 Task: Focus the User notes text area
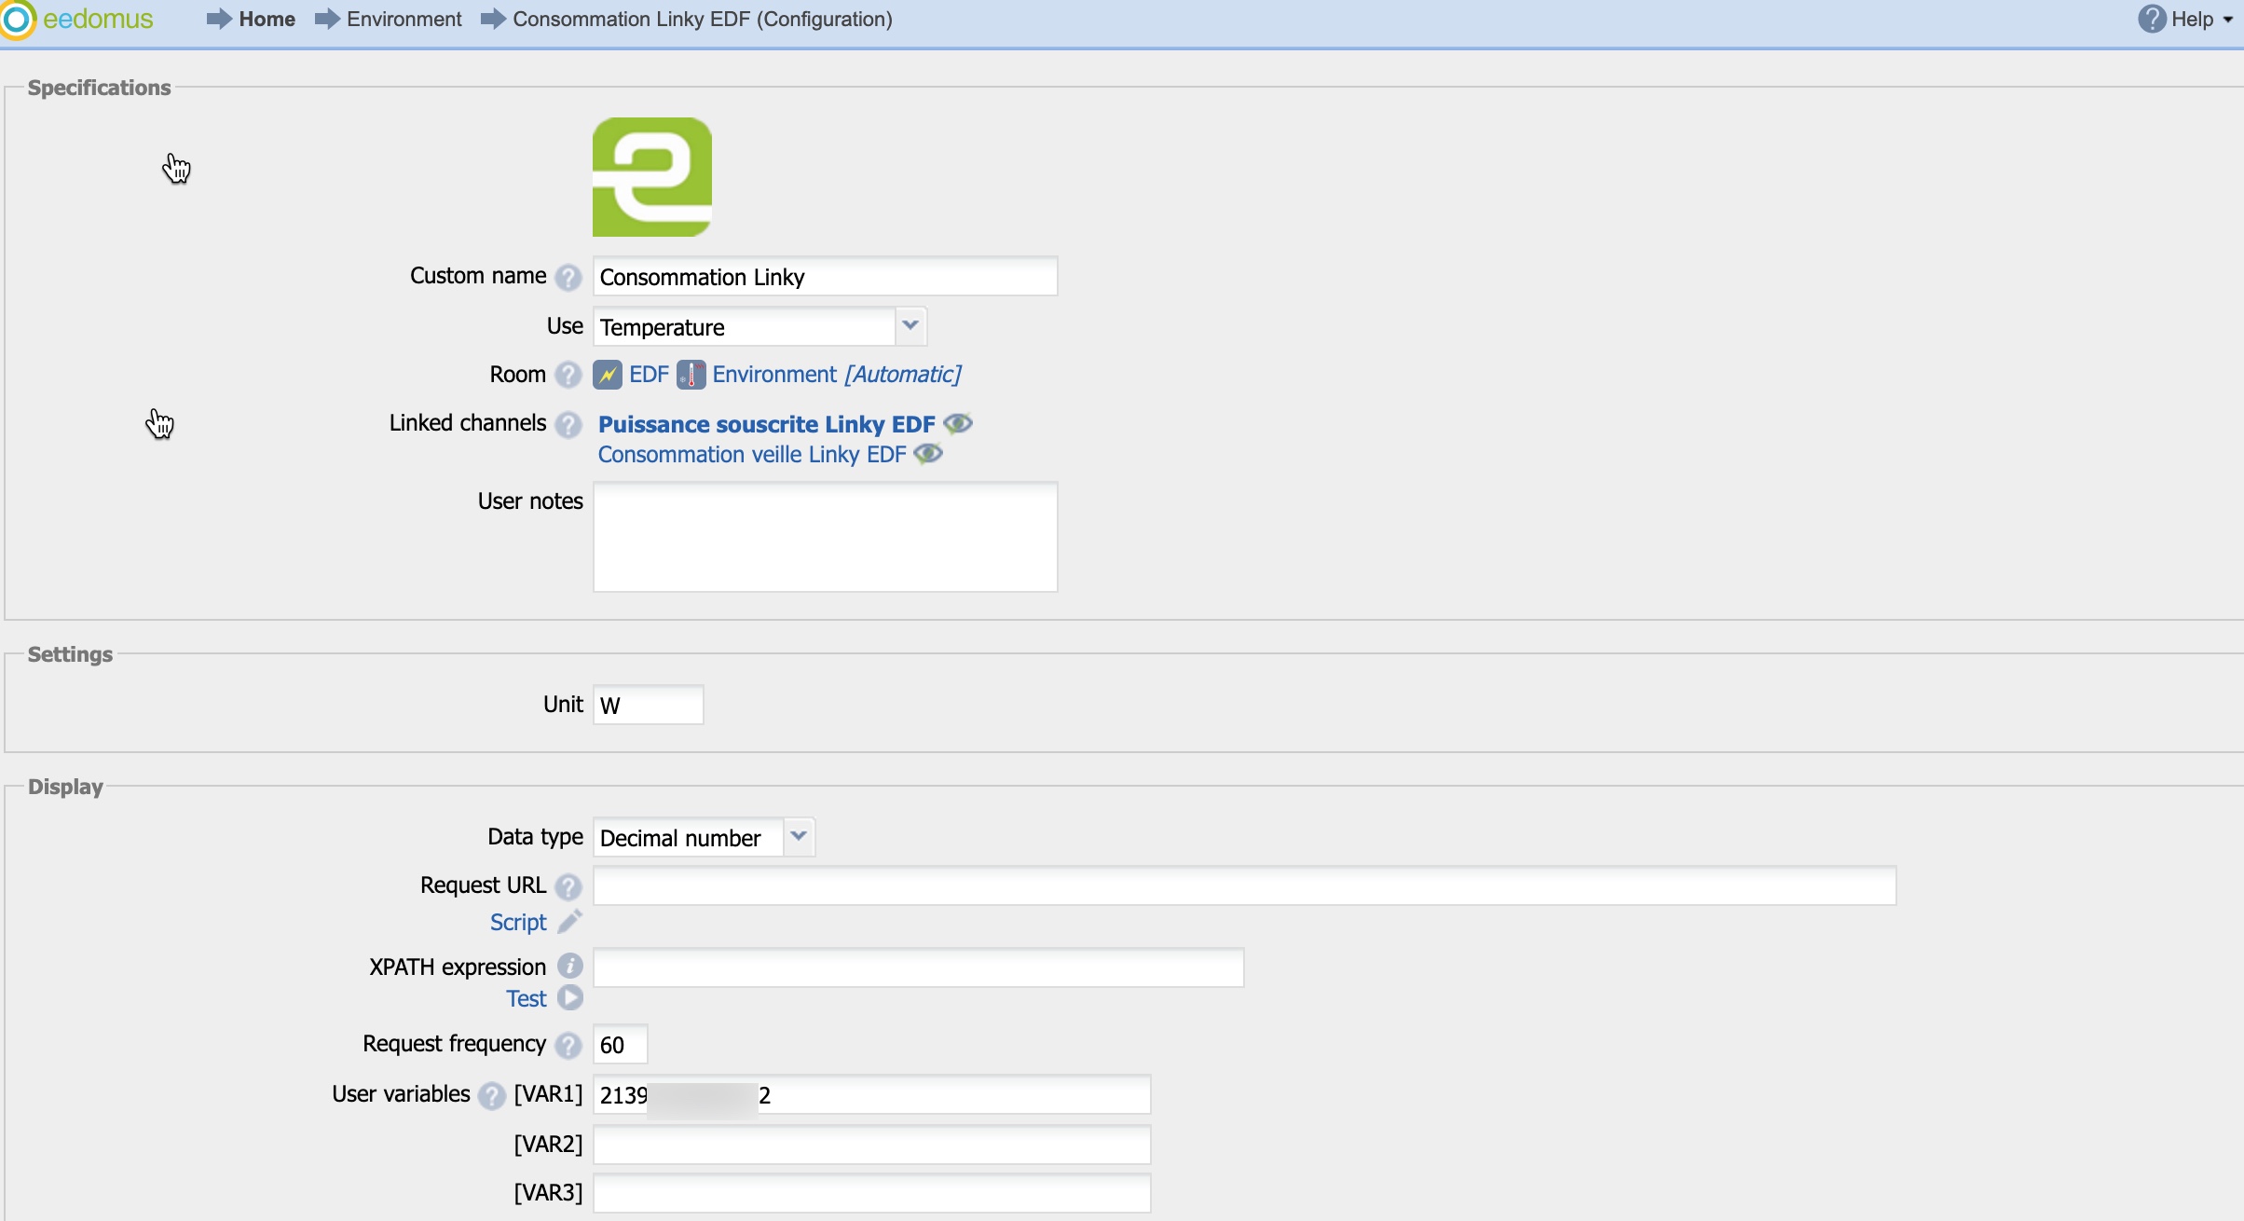826,537
